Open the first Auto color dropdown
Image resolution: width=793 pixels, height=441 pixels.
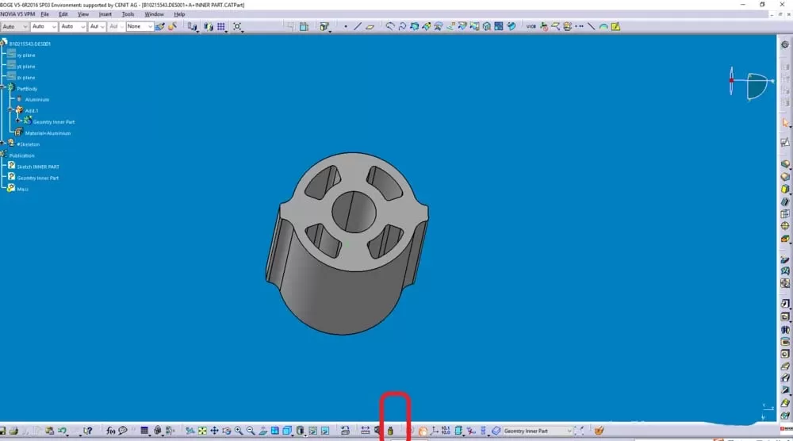tap(14, 27)
